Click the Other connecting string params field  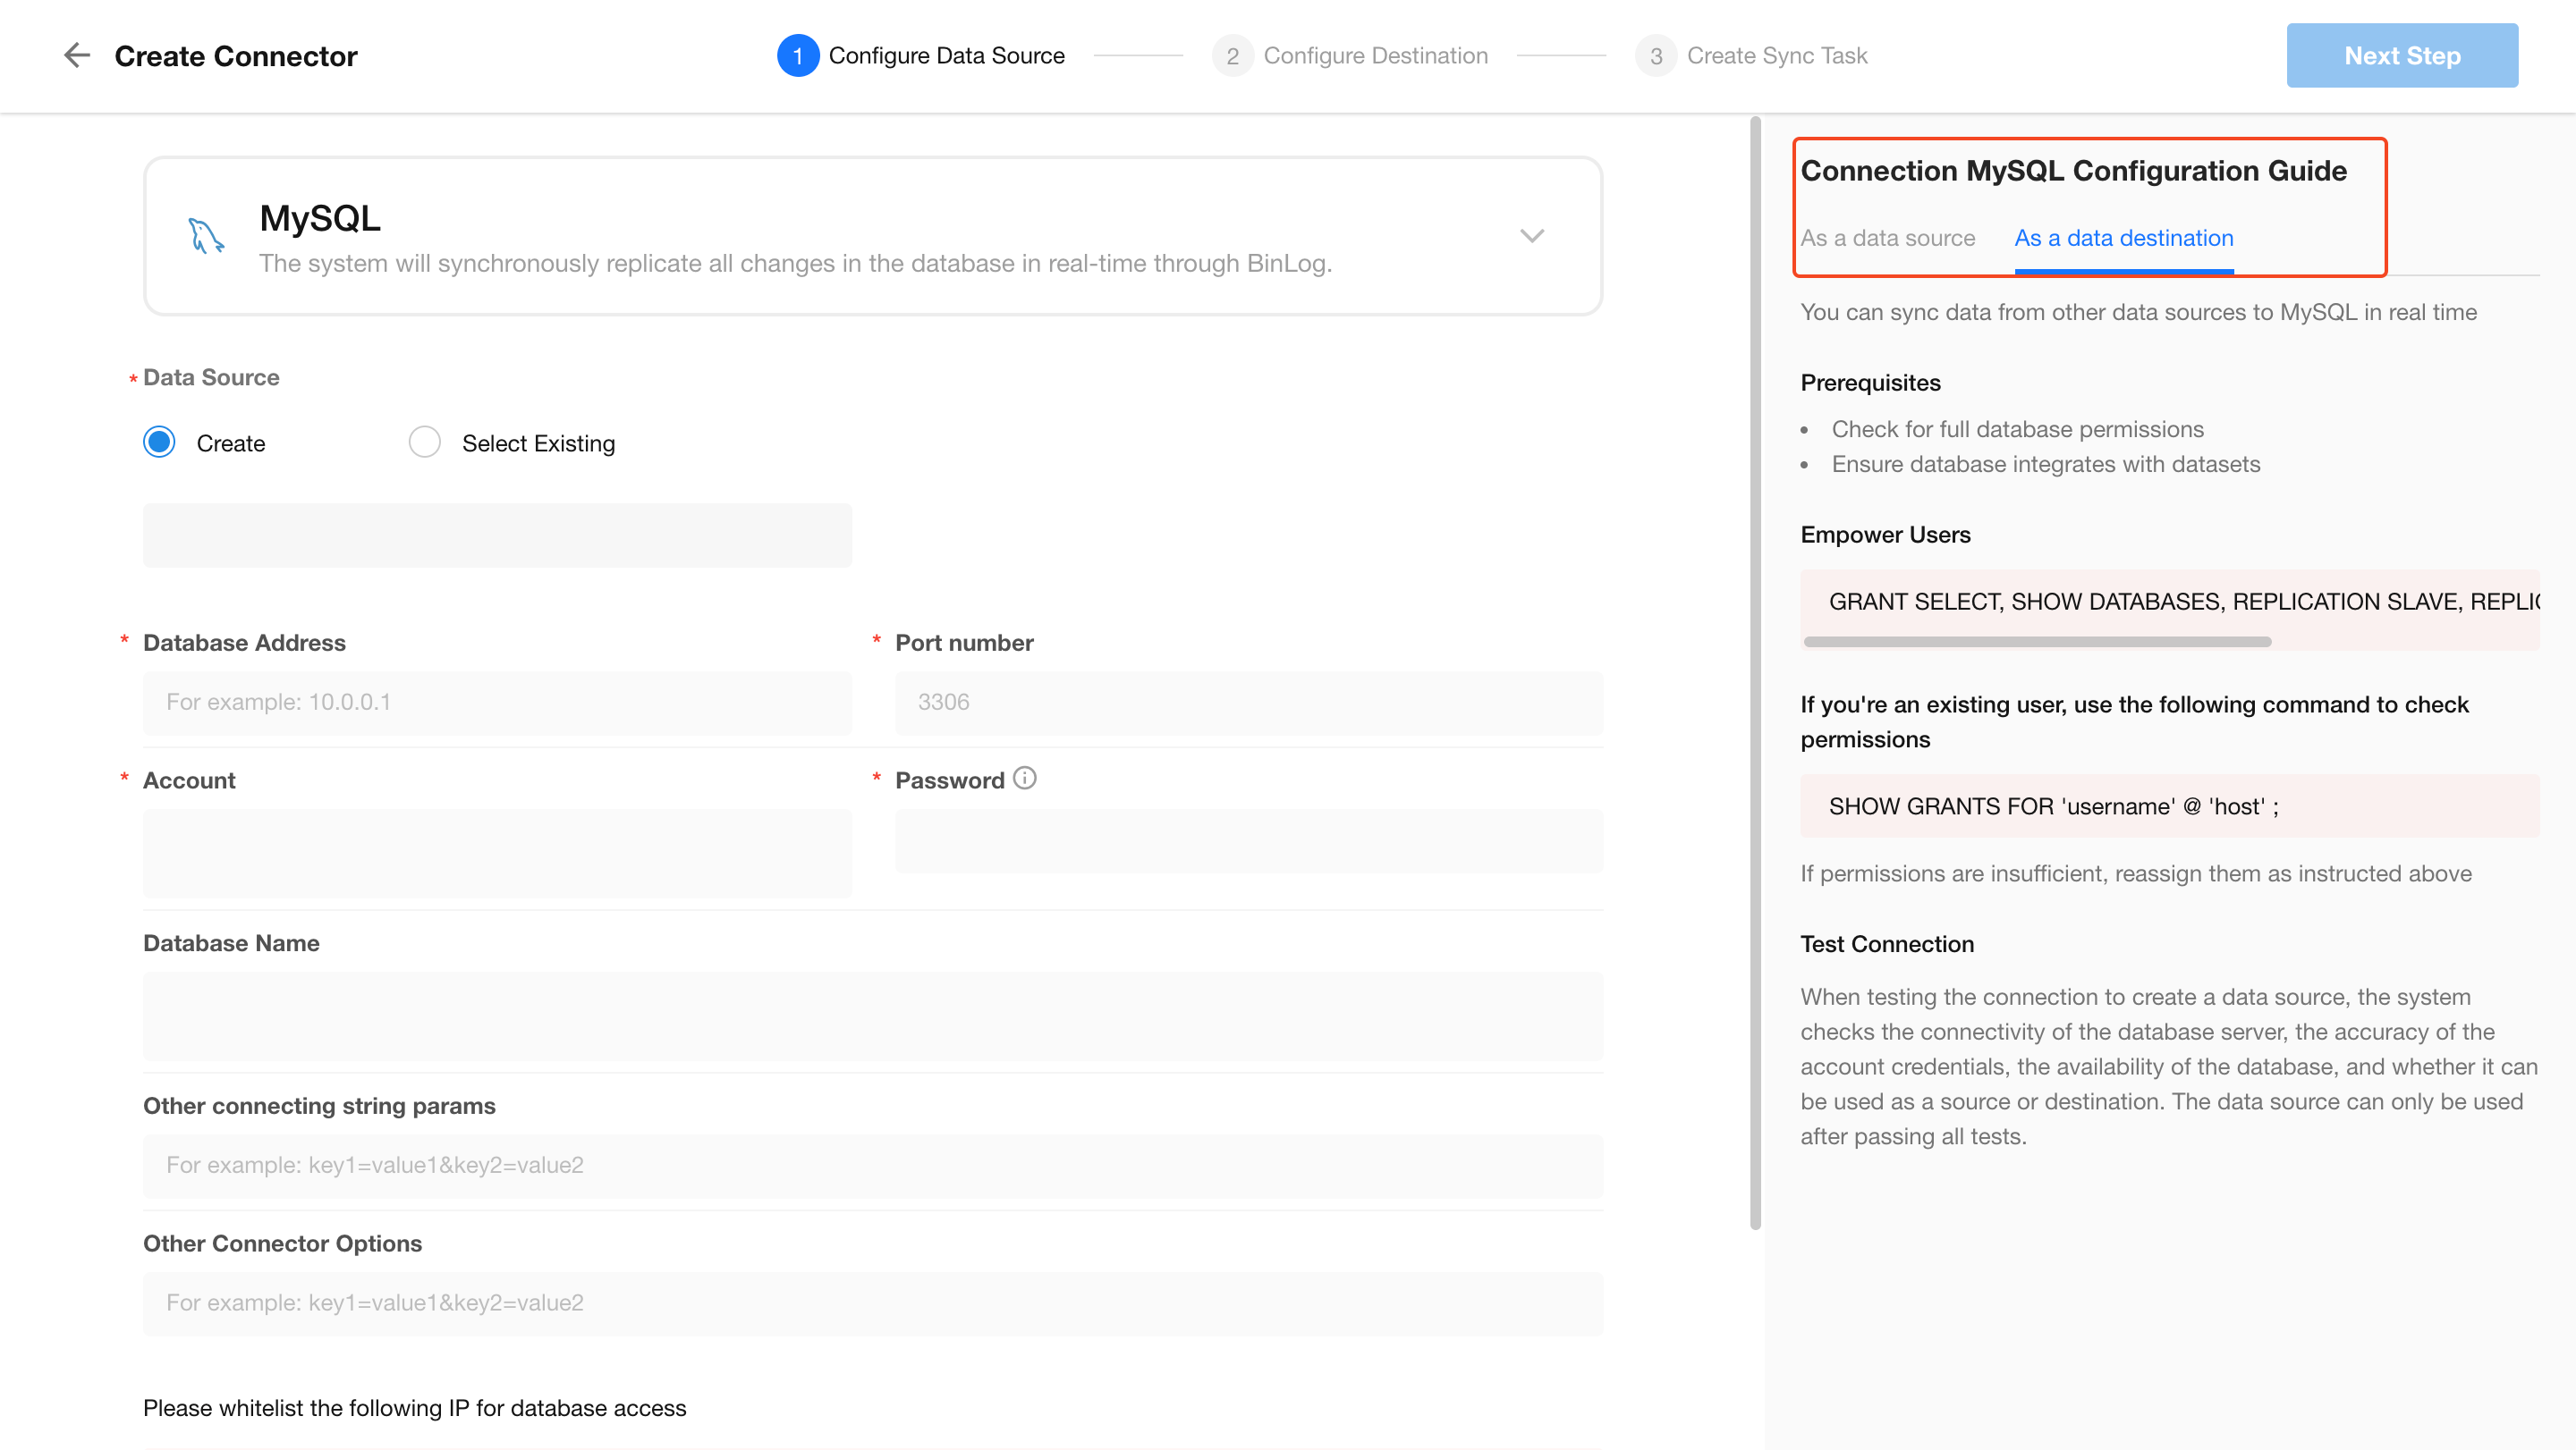[x=872, y=1165]
